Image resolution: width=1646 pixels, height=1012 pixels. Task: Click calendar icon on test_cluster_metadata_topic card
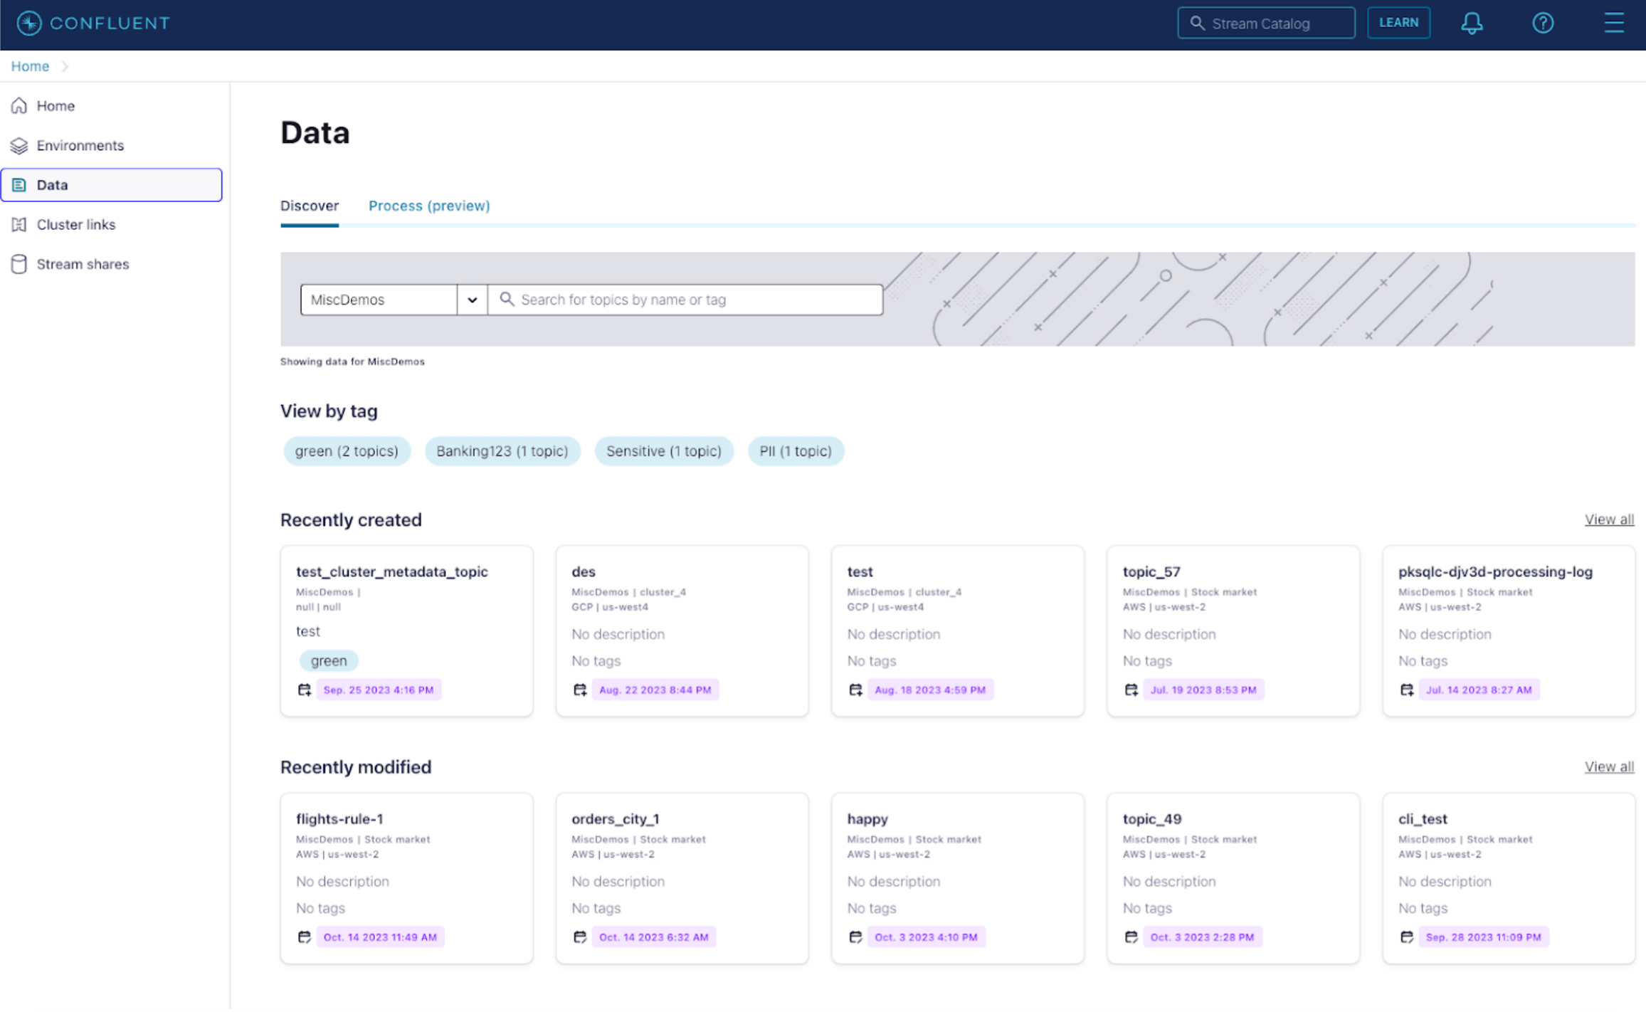(305, 690)
